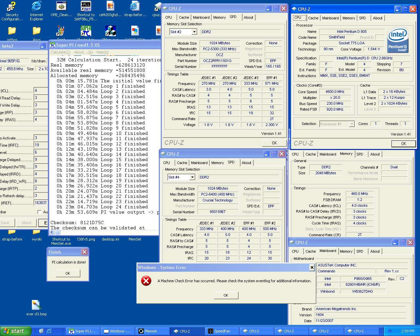Select the MemSet desktop shortcut label
This screenshot has width=420, height=336.
click(135, 239)
